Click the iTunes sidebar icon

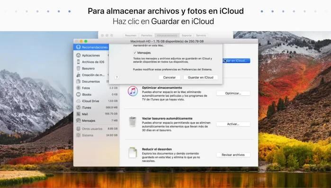click(x=78, y=107)
